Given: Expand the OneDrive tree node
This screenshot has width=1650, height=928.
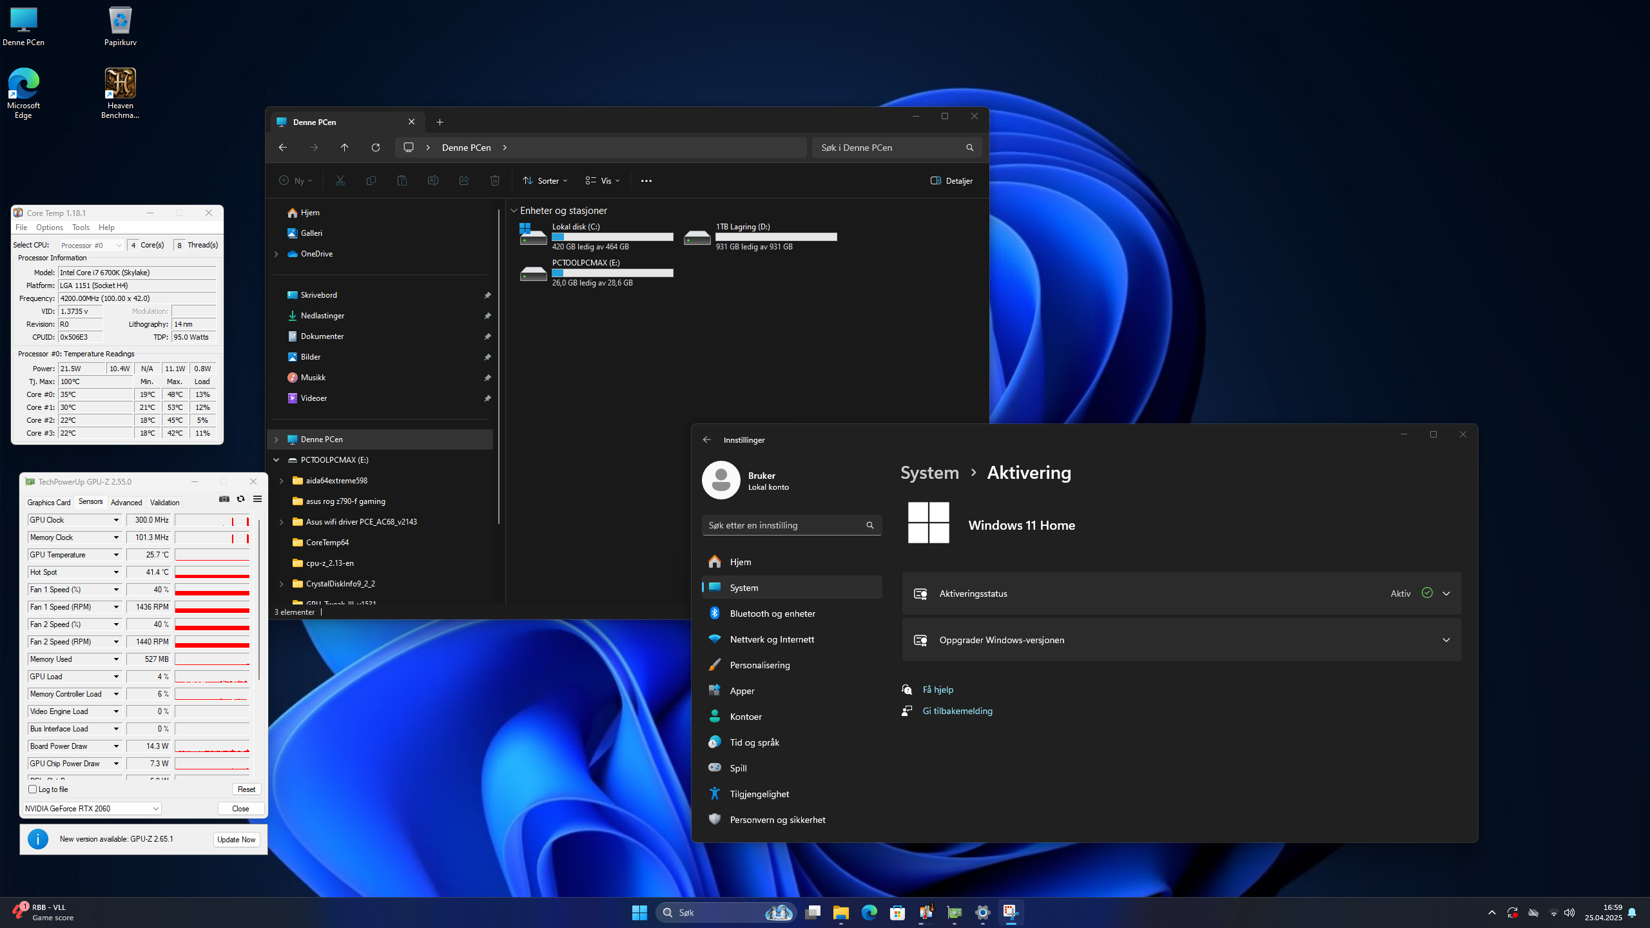Looking at the screenshot, I should tap(277, 254).
